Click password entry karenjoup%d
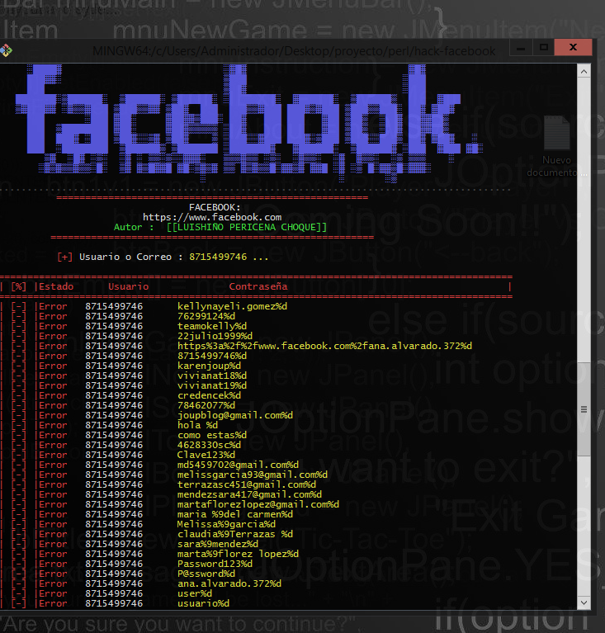605x633 pixels. [209, 366]
